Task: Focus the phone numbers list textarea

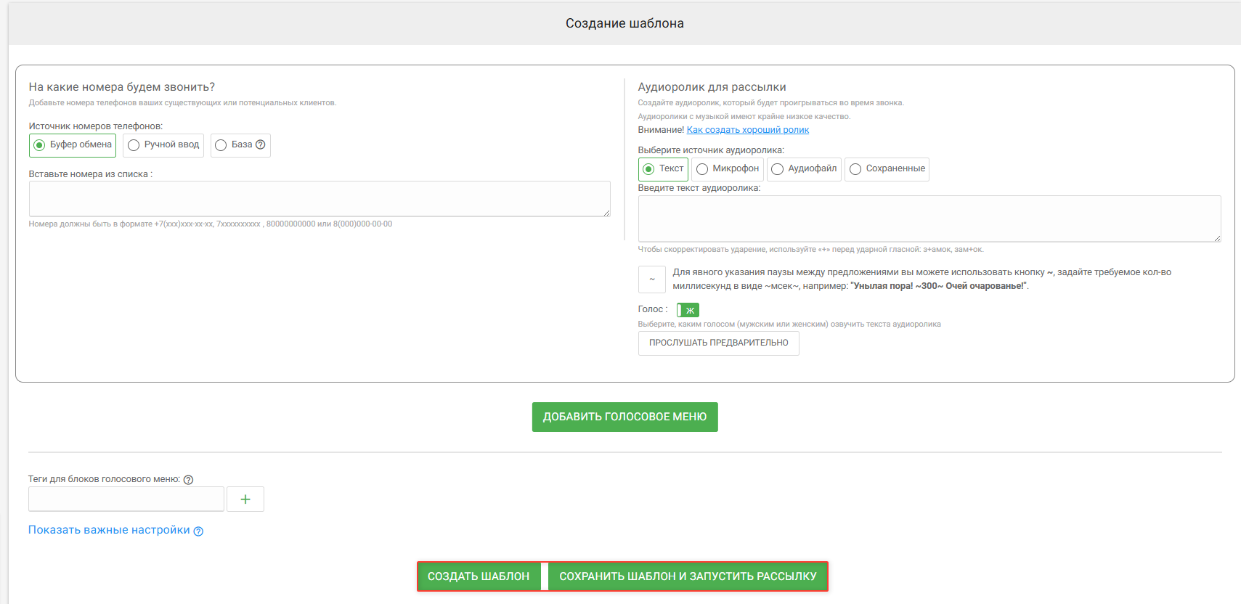Action: pos(320,199)
